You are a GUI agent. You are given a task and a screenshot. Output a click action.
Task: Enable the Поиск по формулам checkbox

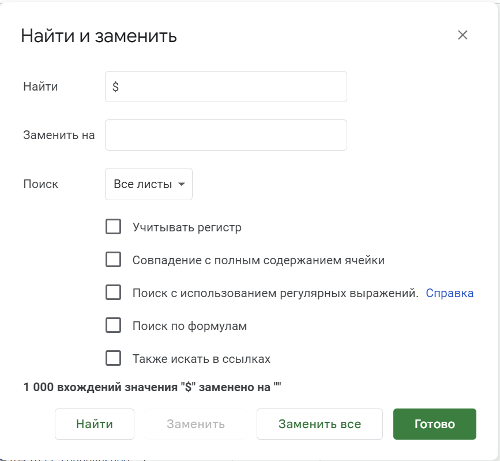(114, 325)
